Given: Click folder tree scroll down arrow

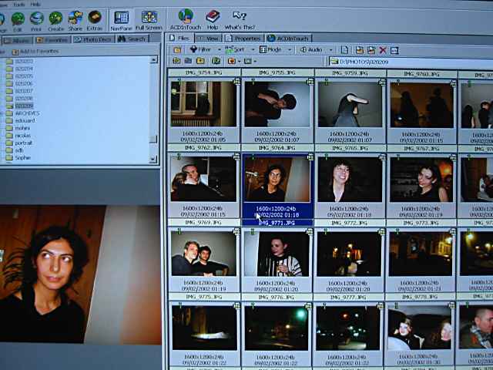Looking at the screenshot, I should [x=153, y=160].
